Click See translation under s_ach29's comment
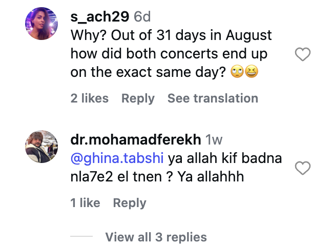 pyautogui.click(x=213, y=98)
